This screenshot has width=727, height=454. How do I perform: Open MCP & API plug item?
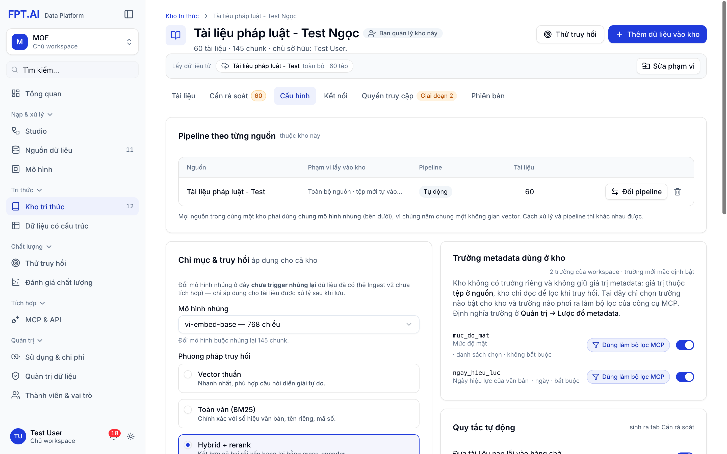tap(72, 320)
